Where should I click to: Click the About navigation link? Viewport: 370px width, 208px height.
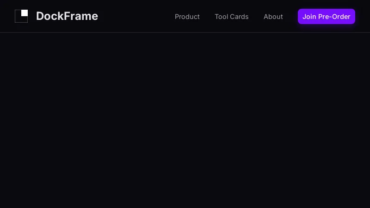273,17
